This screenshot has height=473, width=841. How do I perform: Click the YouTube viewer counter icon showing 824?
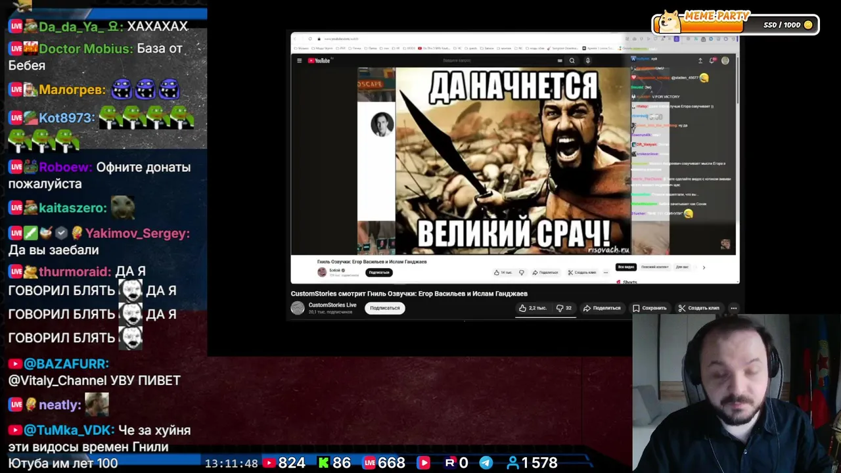(x=269, y=463)
